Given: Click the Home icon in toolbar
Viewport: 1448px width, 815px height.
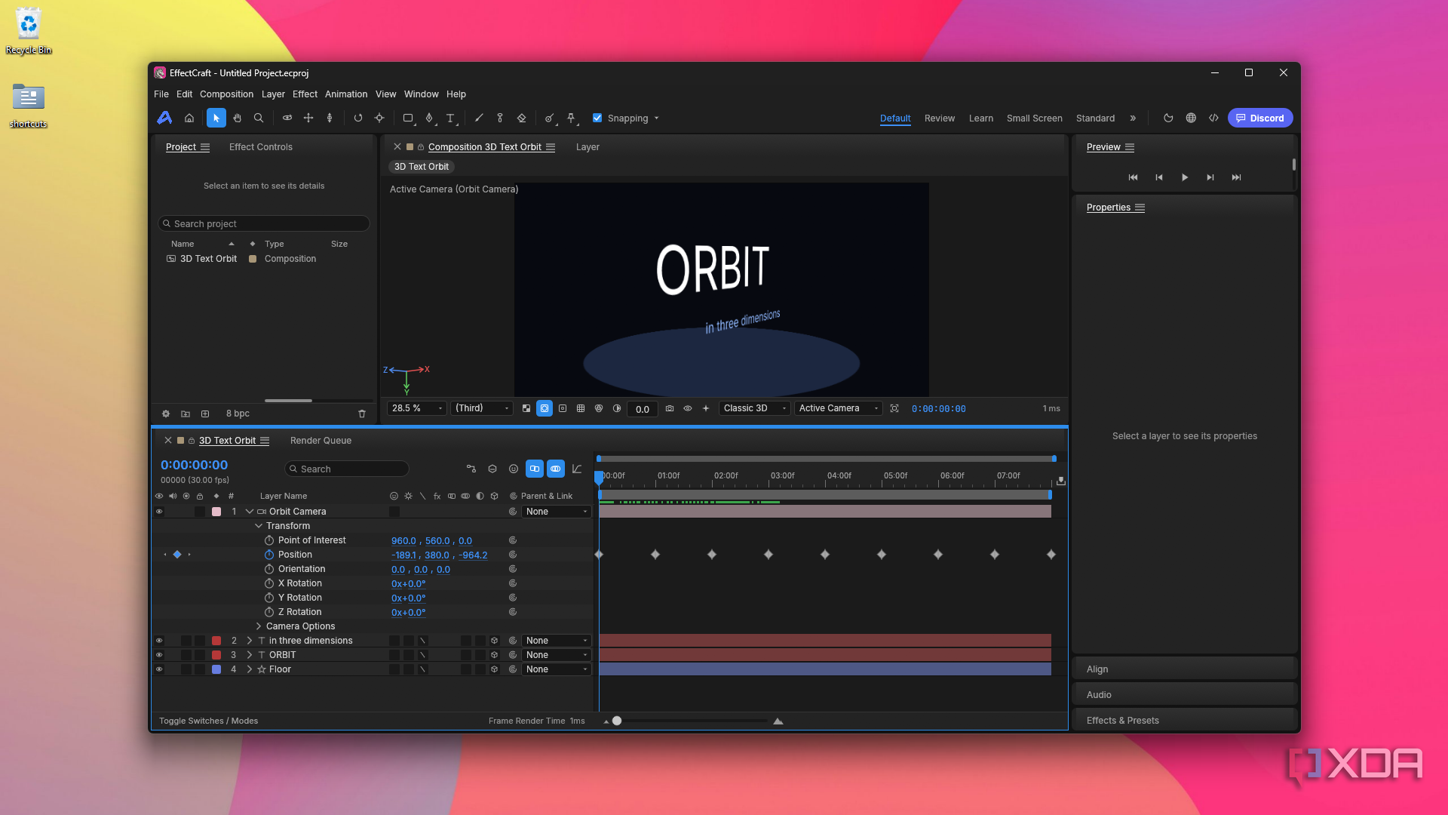Looking at the screenshot, I should [189, 118].
